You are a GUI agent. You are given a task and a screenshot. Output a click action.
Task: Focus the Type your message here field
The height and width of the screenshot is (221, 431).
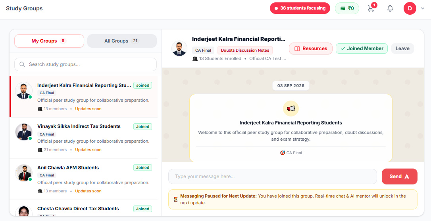point(272,176)
